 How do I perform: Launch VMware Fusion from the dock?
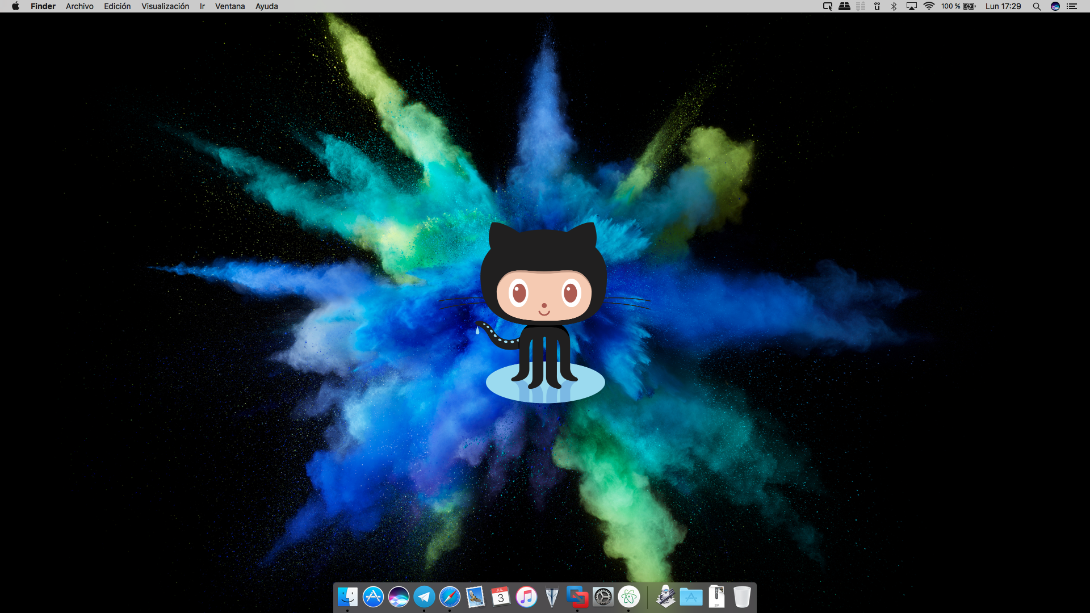pos(577,597)
